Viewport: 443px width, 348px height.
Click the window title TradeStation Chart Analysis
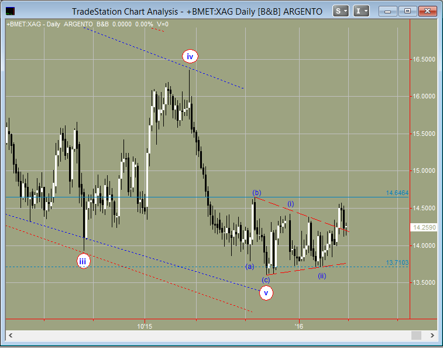pos(197,12)
